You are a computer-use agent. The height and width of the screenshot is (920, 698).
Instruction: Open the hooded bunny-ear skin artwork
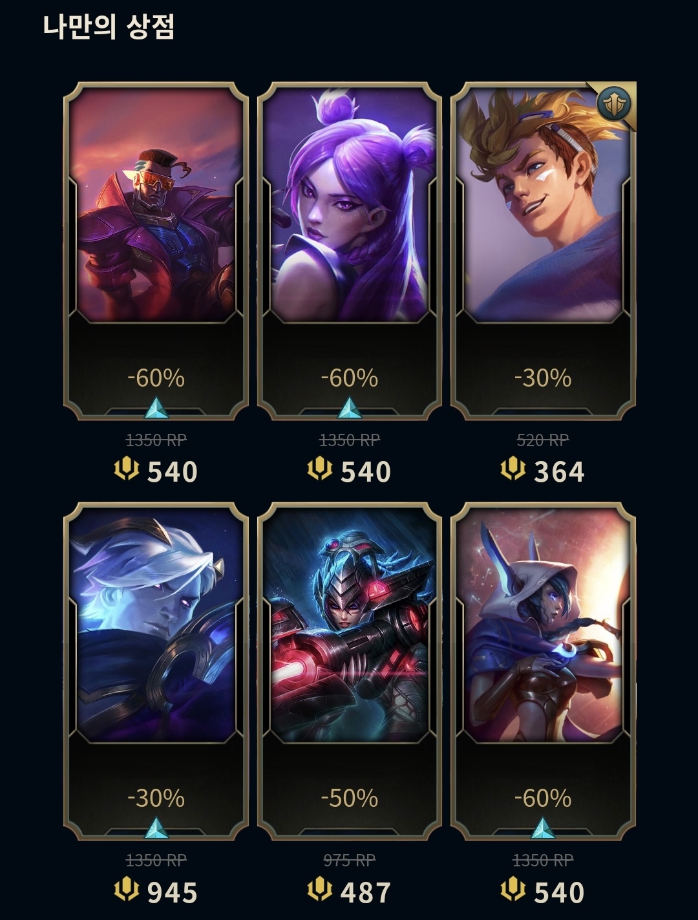pos(543,625)
